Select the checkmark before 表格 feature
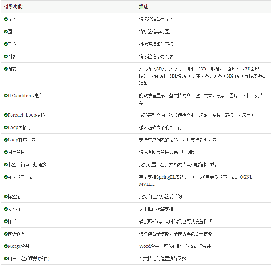The image size is (273, 266). 7,44
